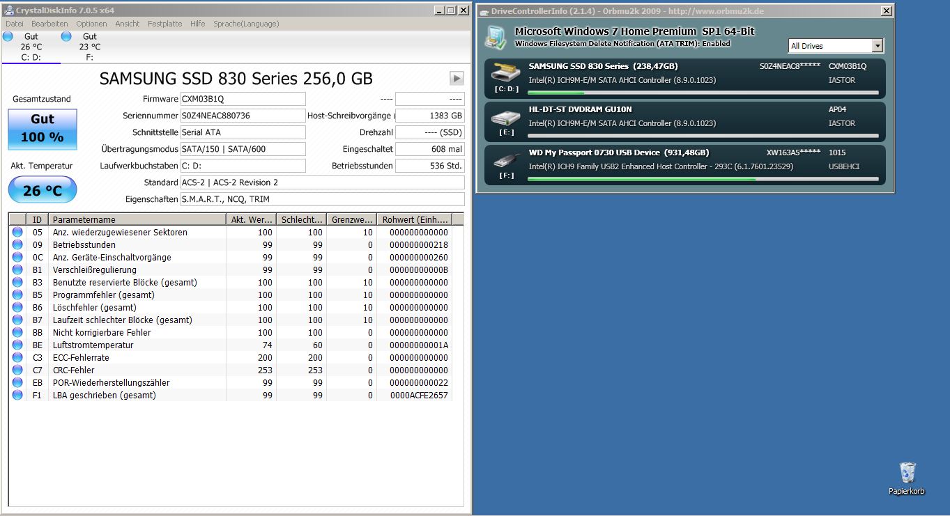The image size is (950, 516).
Task: Click the next-disk arrow button
Action: [457, 78]
